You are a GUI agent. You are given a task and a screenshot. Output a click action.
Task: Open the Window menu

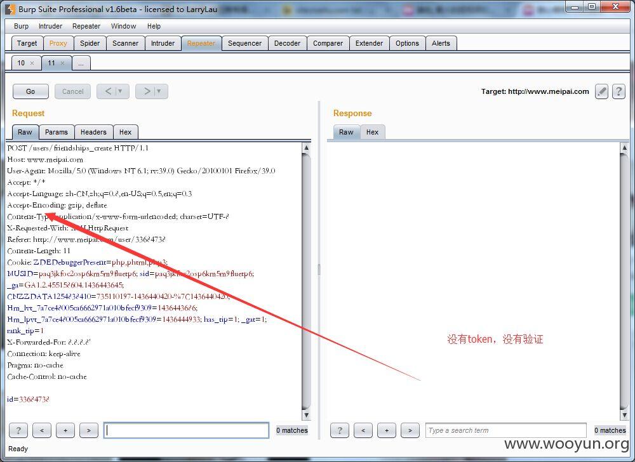[x=124, y=26]
